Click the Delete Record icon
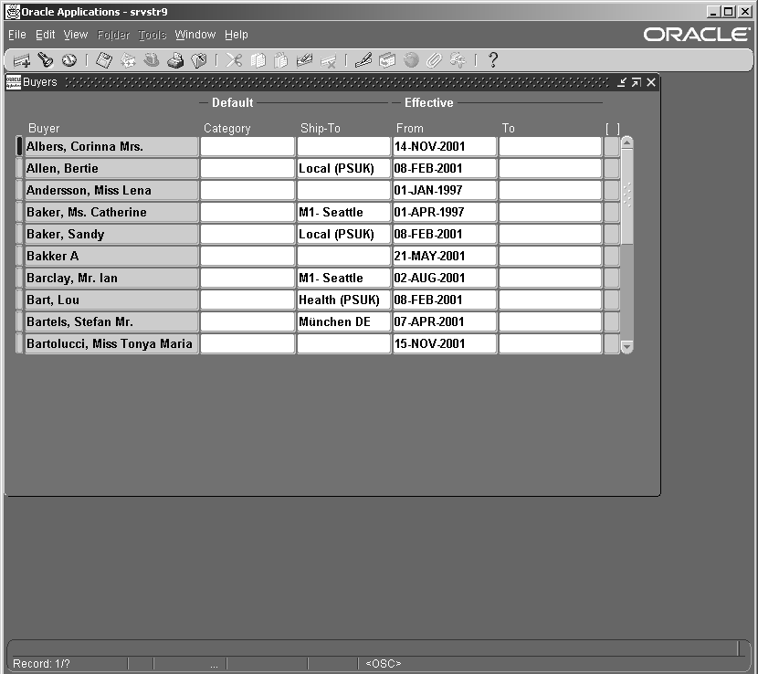 click(x=328, y=60)
